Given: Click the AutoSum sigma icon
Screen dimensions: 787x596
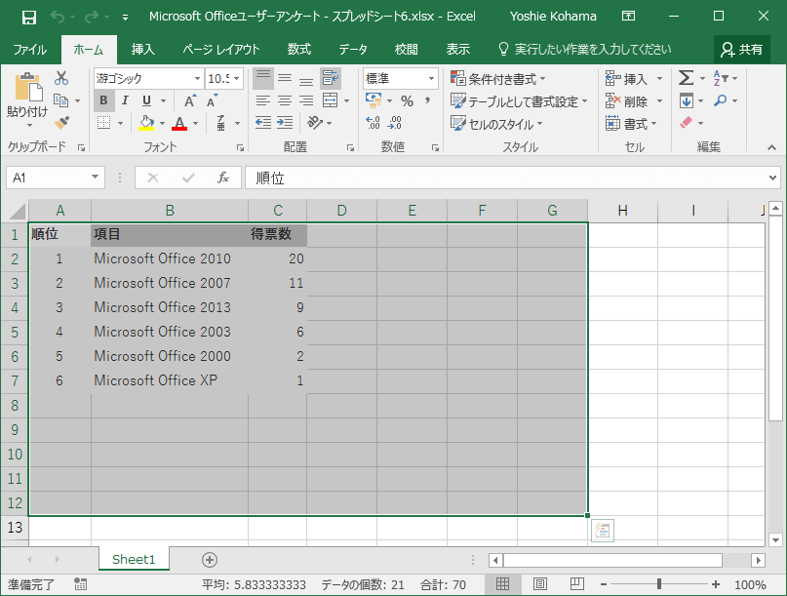Looking at the screenshot, I should click(687, 78).
